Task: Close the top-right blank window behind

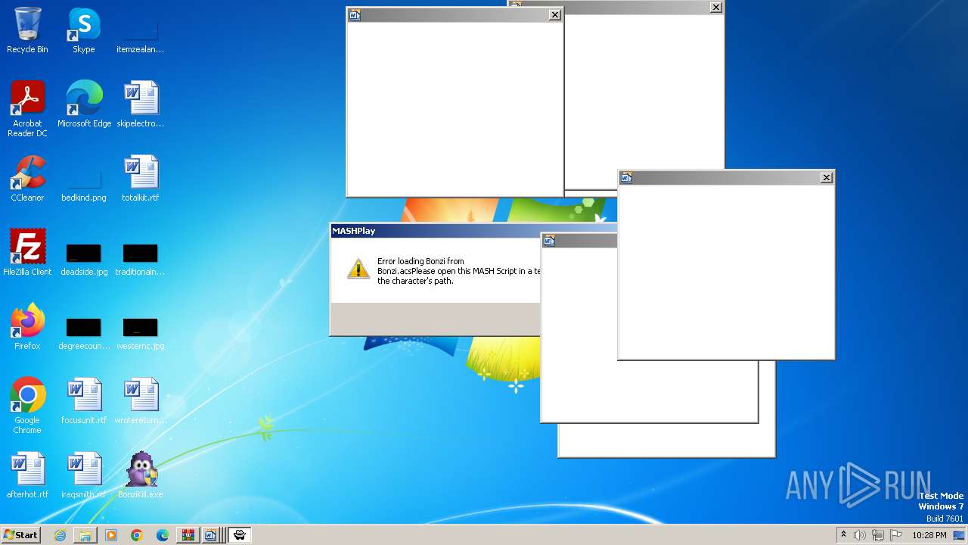Action: [715, 8]
